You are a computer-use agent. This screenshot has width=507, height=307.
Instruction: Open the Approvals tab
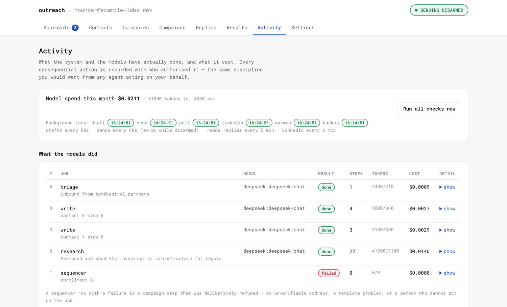coord(61,28)
